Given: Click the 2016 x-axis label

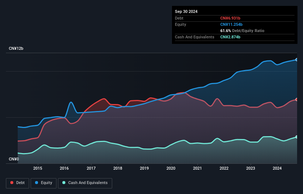Looking at the screenshot, I should [64, 168].
